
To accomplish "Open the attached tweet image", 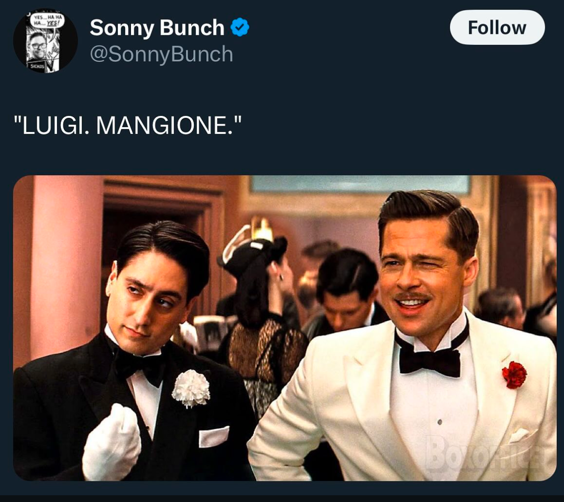I will (285, 328).
